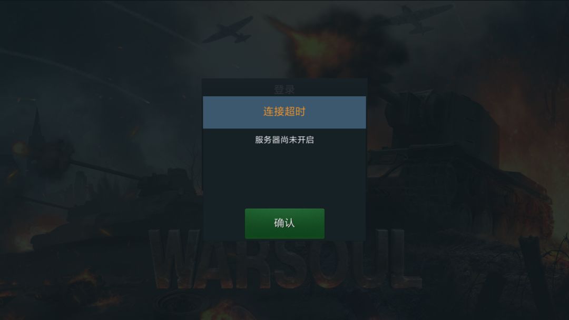Click the letter W of the WARSOUL logo
Screen dimensions: 569x320
coord(174,259)
